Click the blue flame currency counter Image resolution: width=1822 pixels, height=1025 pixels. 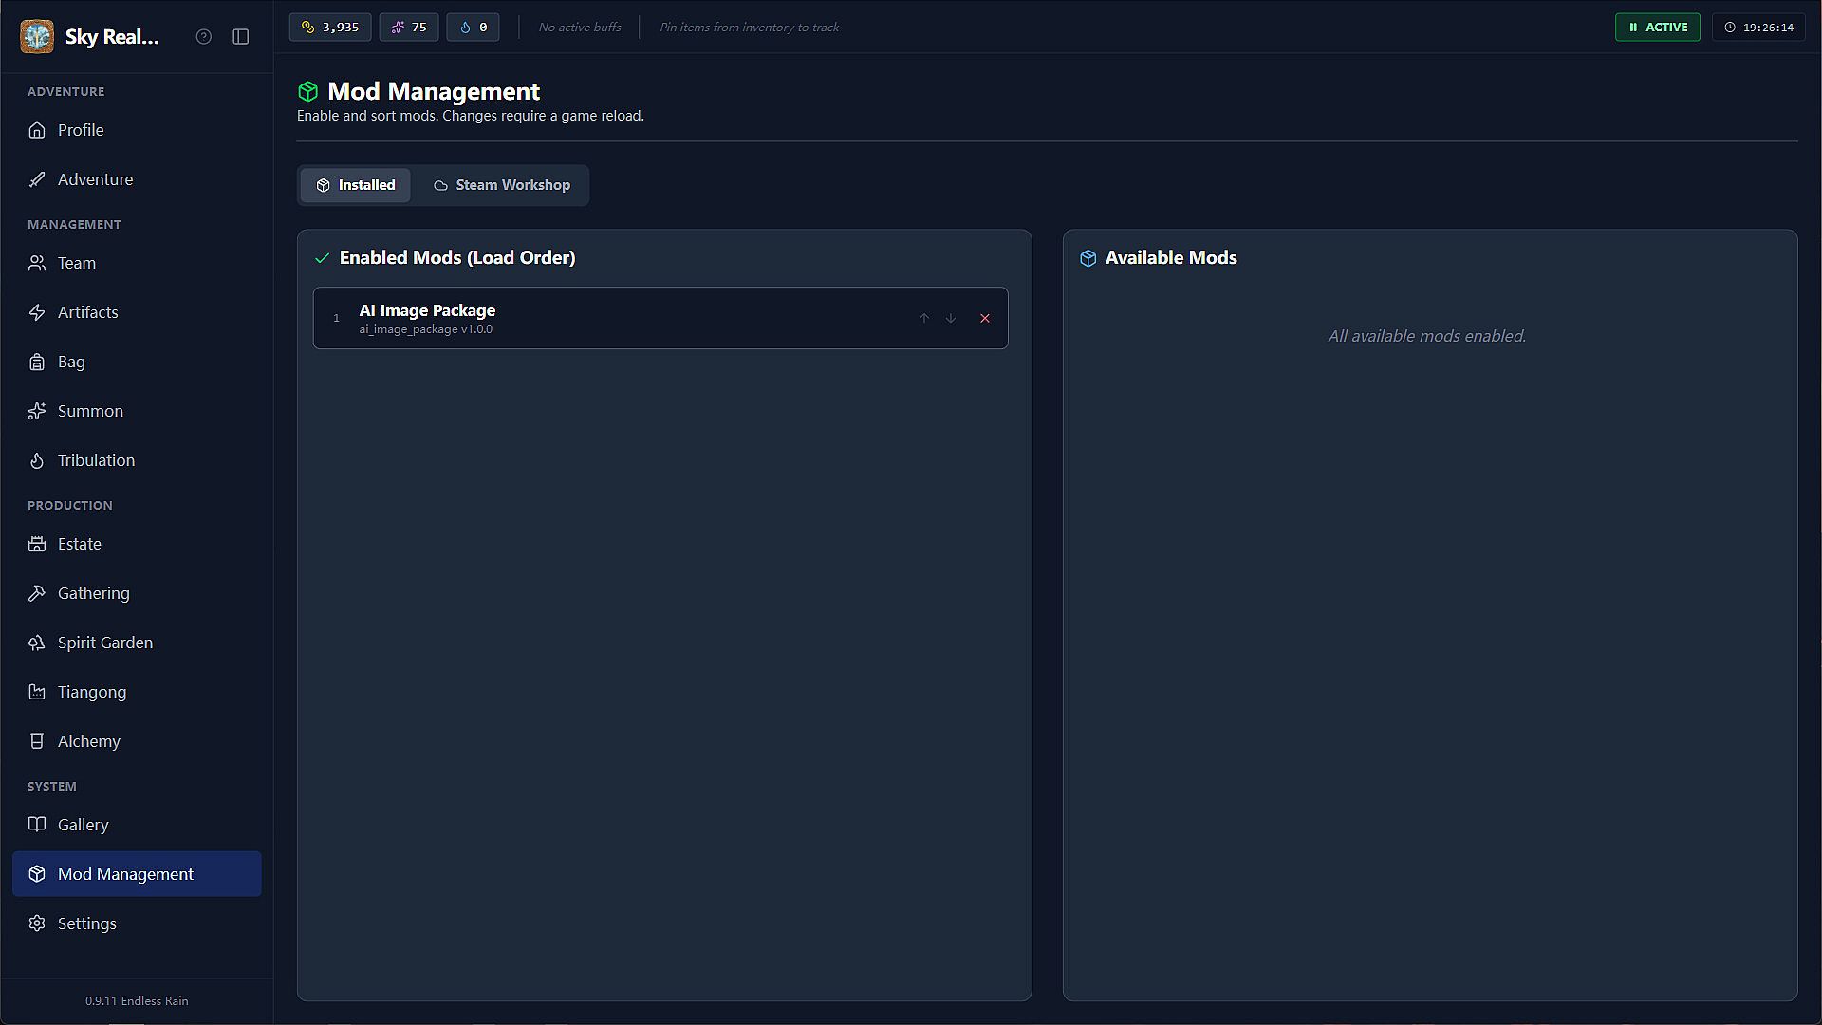tap(473, 28)
